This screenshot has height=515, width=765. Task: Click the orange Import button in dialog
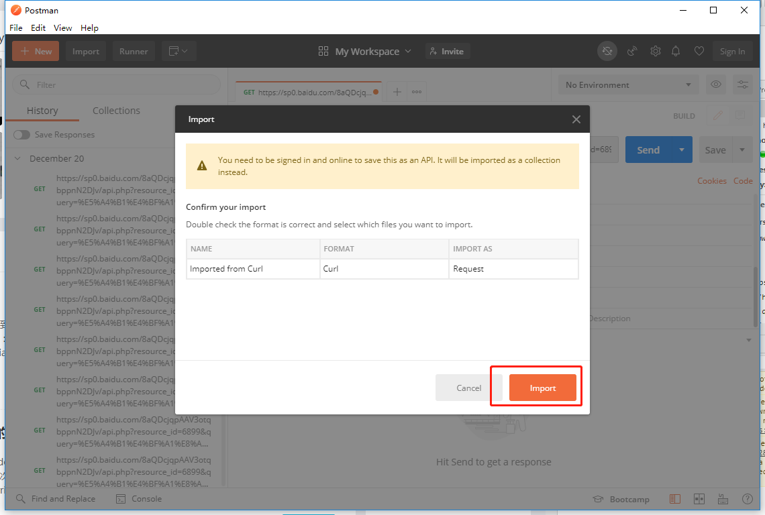[542, 388]
